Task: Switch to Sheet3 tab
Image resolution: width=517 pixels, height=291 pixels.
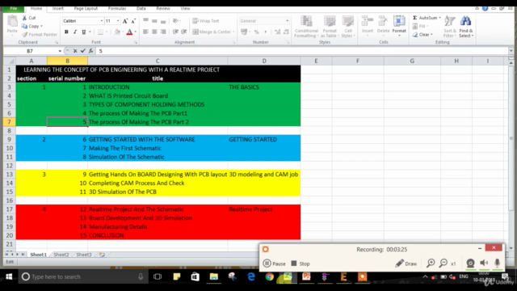Action: point(84,255)
